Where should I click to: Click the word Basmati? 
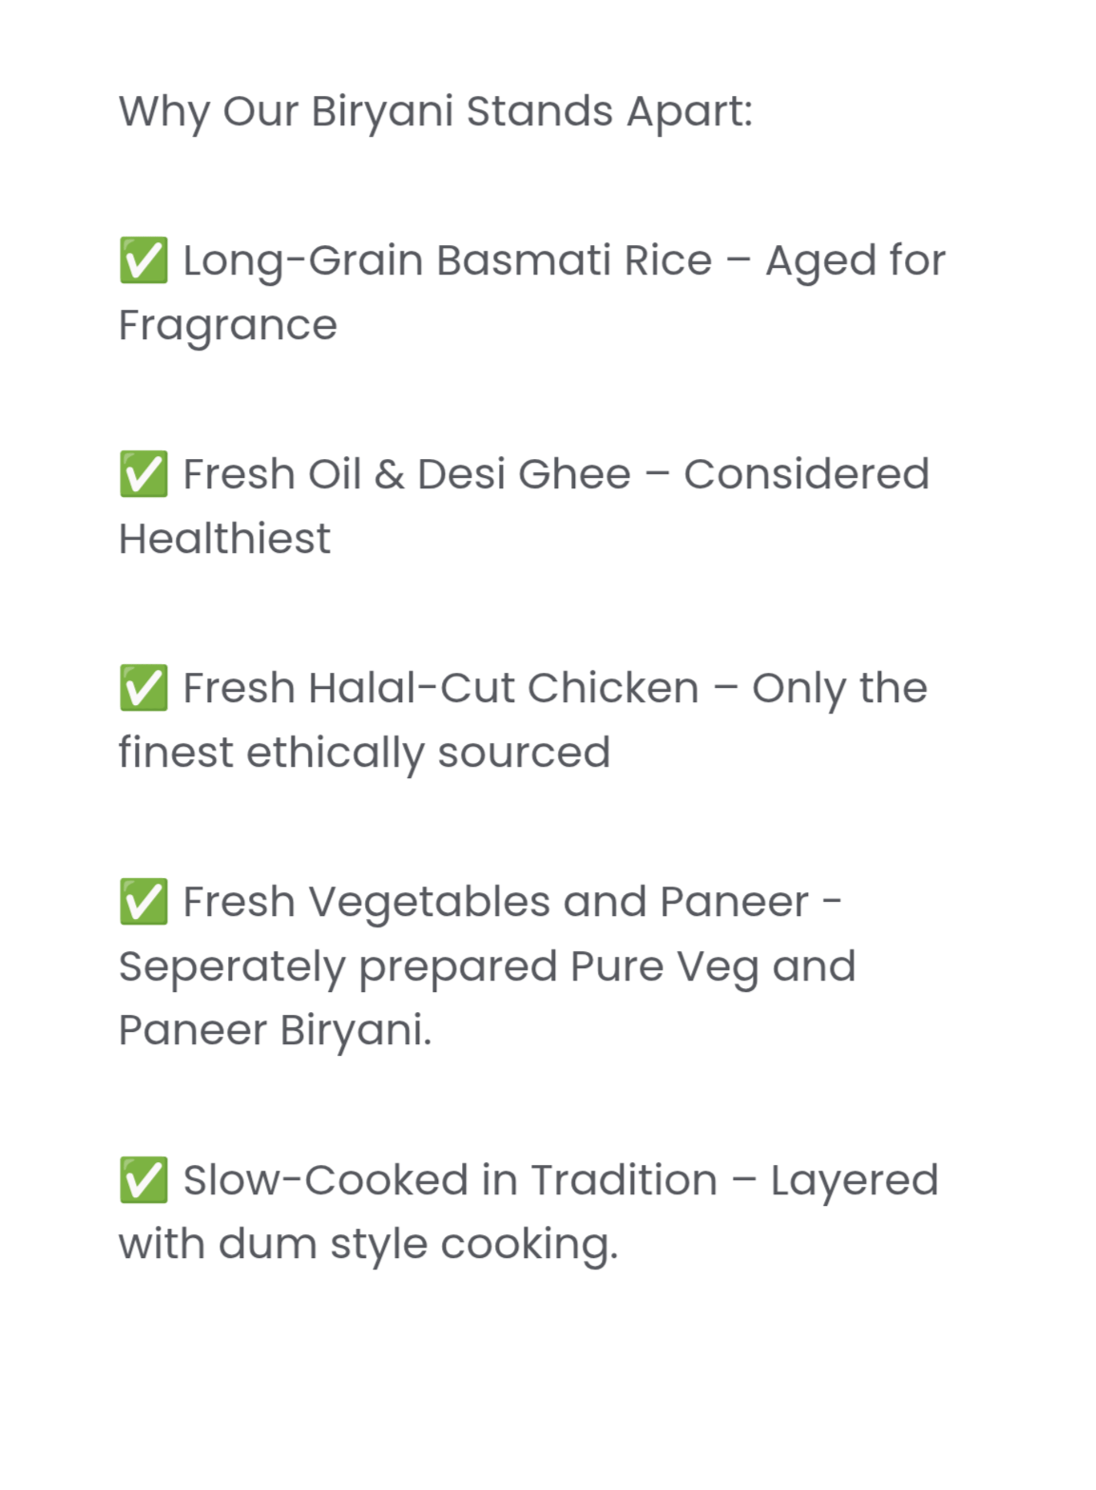pos(523,260)
